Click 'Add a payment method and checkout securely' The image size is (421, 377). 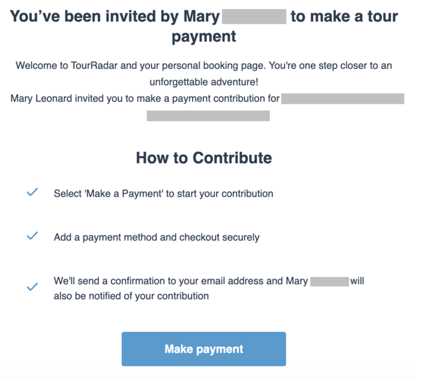tap(157, 237)
